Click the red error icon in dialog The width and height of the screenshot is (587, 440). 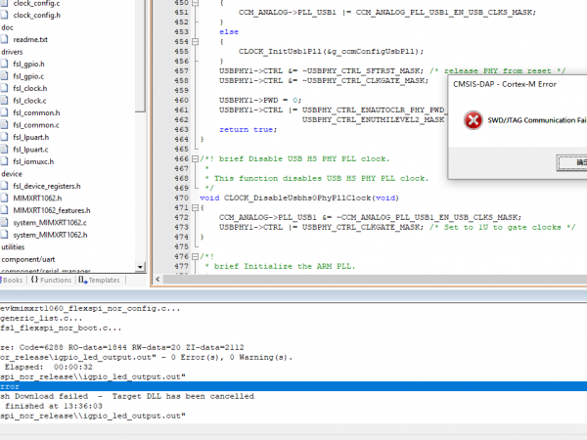point(474,121)
